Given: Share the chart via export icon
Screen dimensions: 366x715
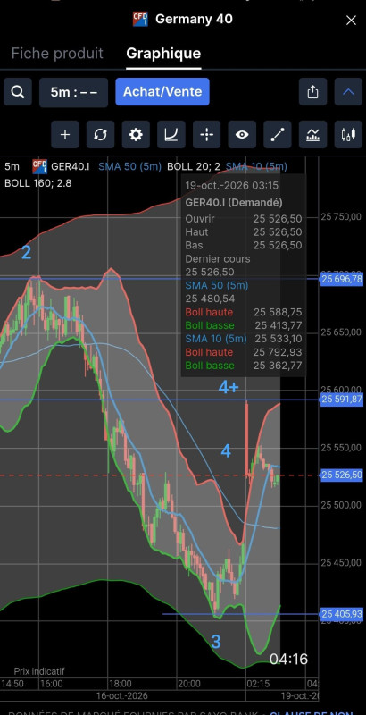Looking at the screenshot, I should click(x=312, y=92).
